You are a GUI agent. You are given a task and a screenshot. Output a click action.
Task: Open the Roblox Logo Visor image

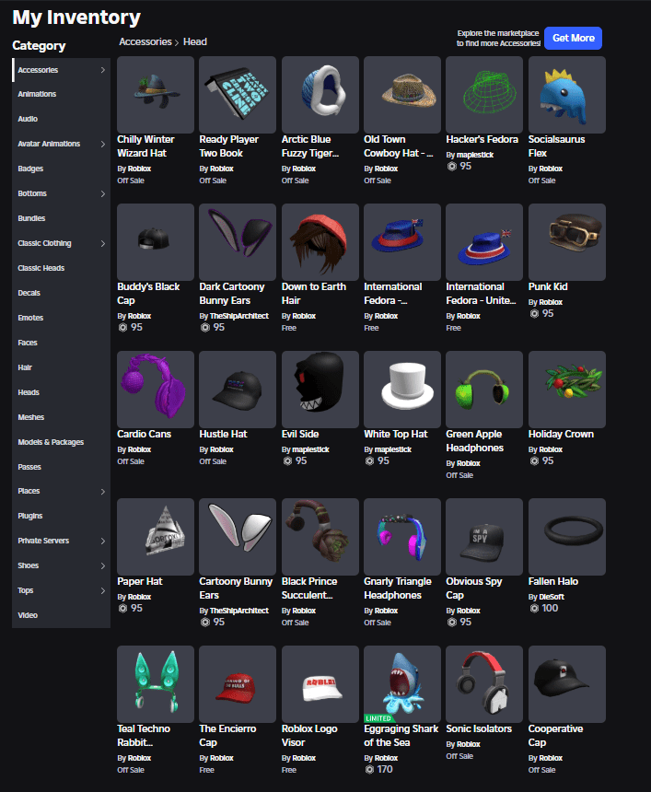320,684
